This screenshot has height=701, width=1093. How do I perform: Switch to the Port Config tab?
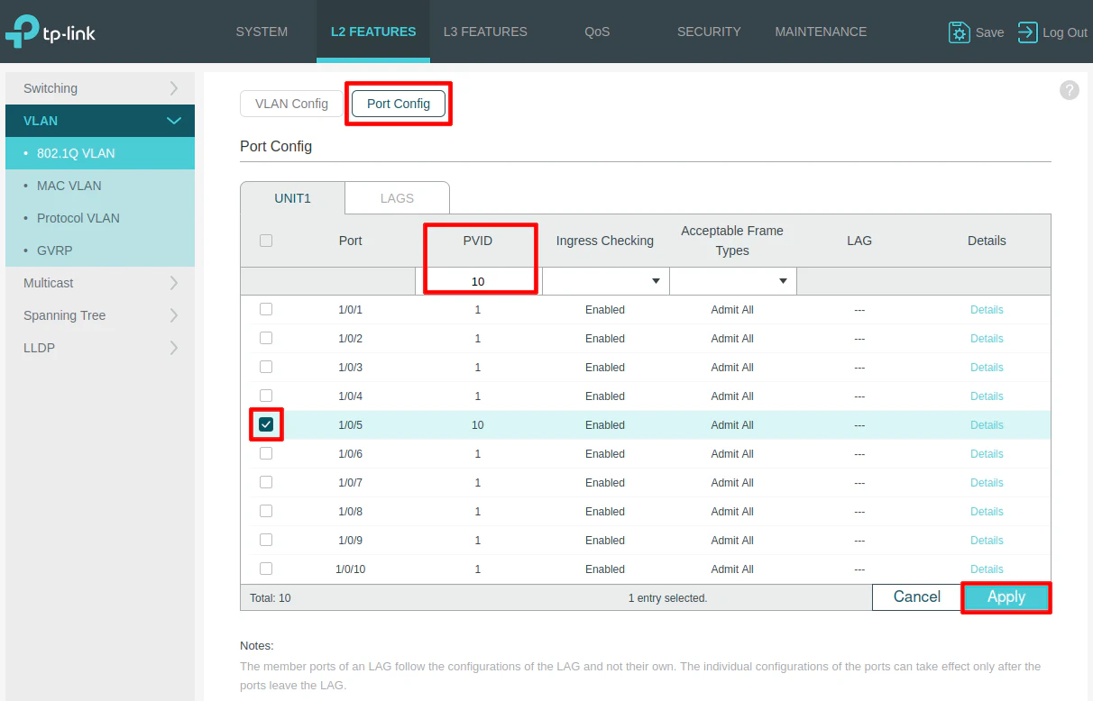399,104
